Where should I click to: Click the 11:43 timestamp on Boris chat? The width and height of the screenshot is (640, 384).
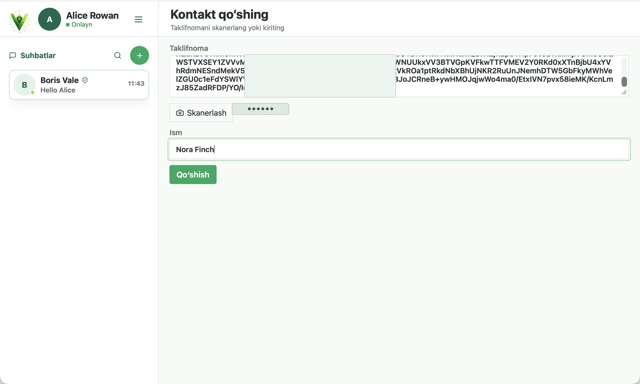point(136,84)
